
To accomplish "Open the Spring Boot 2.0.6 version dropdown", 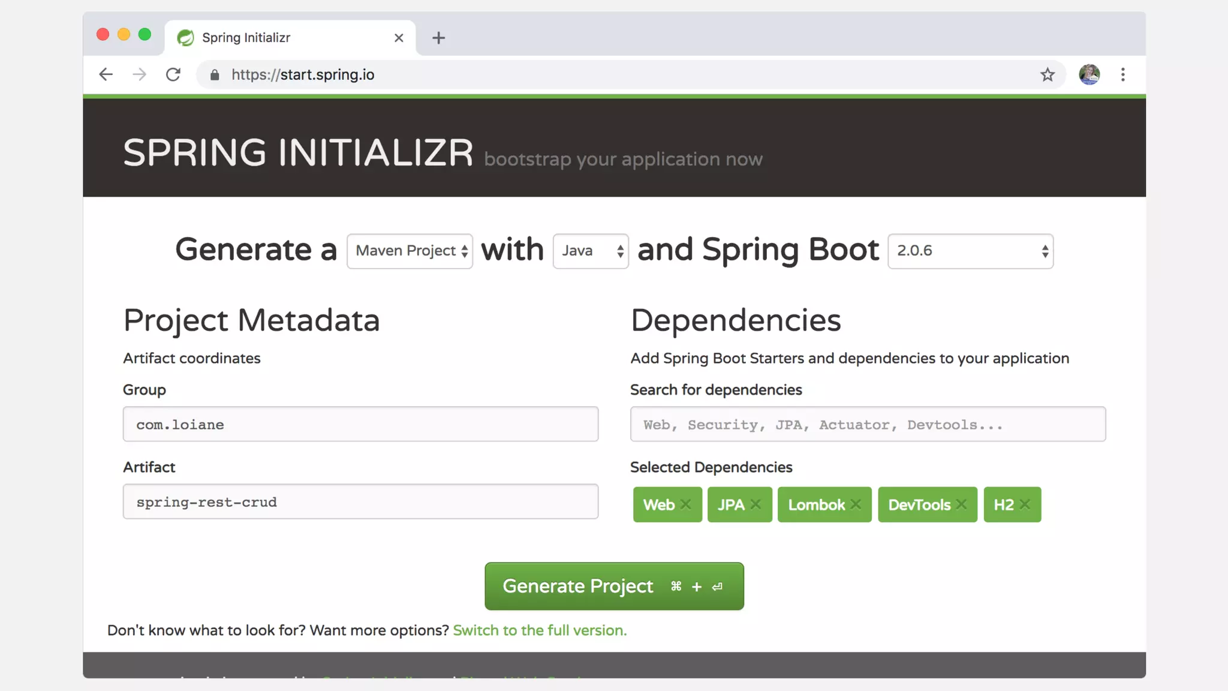I will (x=970, y=251).
